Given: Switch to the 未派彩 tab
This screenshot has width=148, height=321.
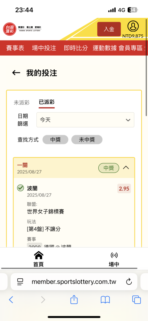Looking at the screenshot, I should point(22,103).
